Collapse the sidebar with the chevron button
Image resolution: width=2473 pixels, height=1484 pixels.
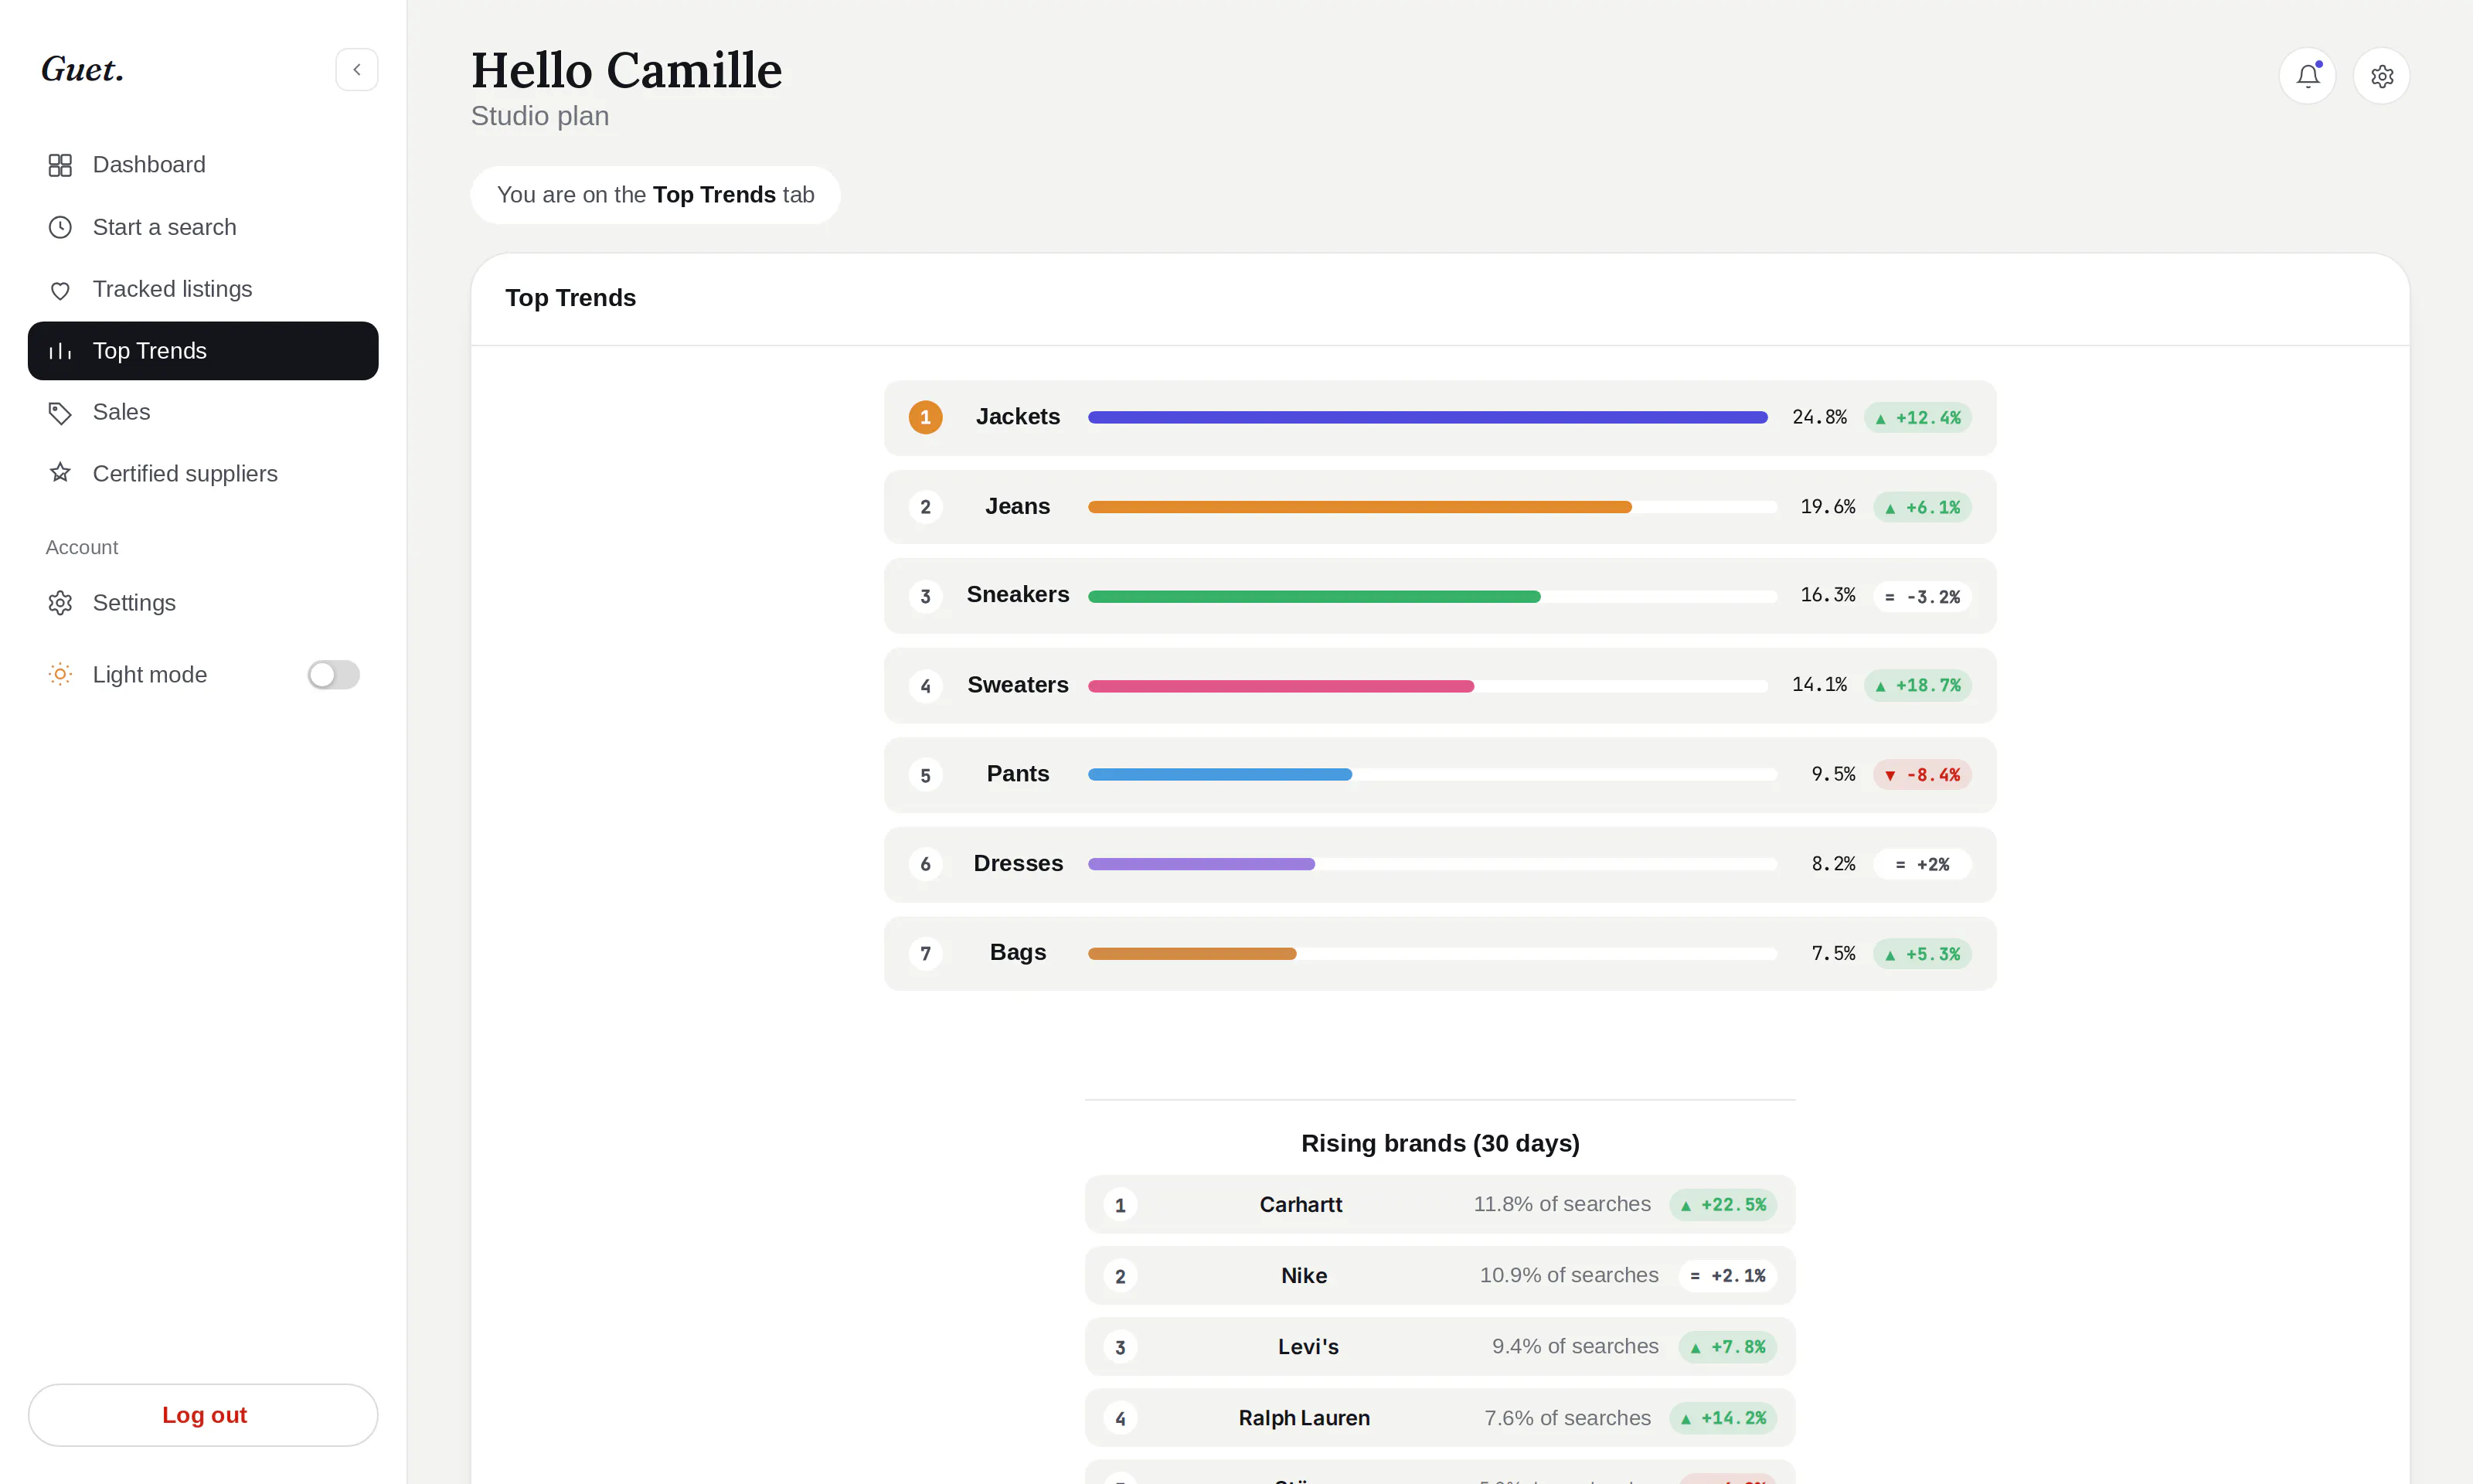tap(357, 70)
